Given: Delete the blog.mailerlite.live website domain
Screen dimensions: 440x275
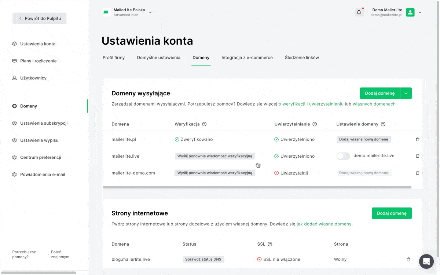Looking at the screenshot, I should [x=408, y=259].
